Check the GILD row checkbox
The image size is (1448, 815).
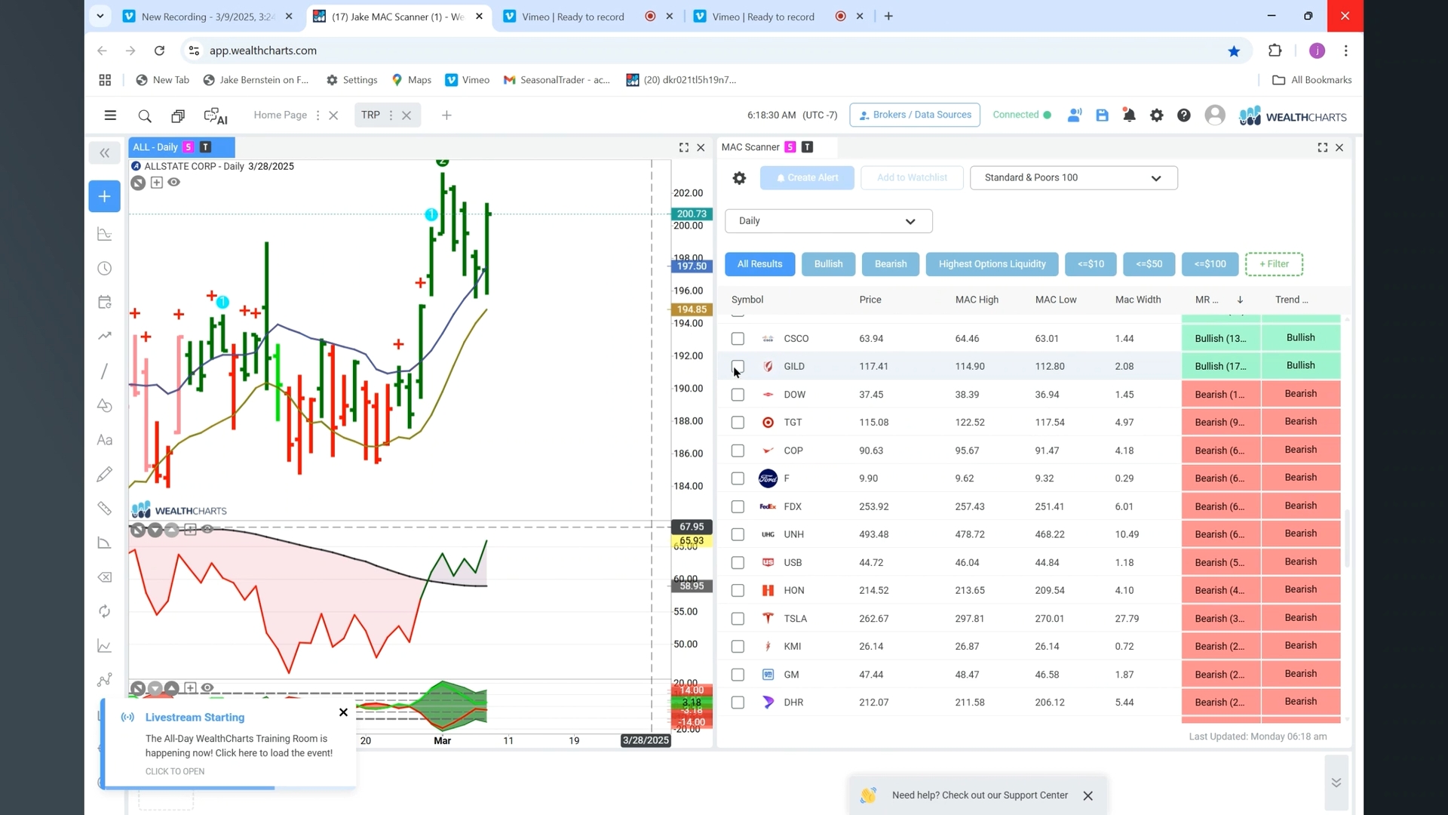coord(738,367)
